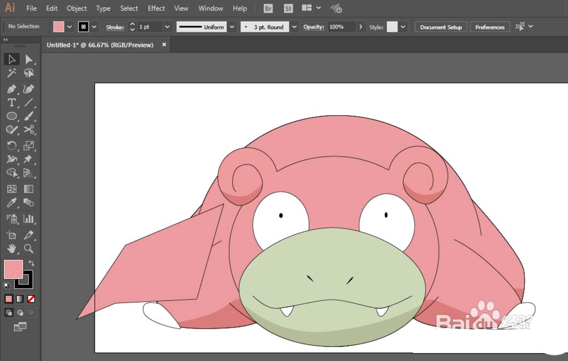Viewport: 568px width, 361px height.
Task: Open the File menu
Action: (x=31, y=9)
